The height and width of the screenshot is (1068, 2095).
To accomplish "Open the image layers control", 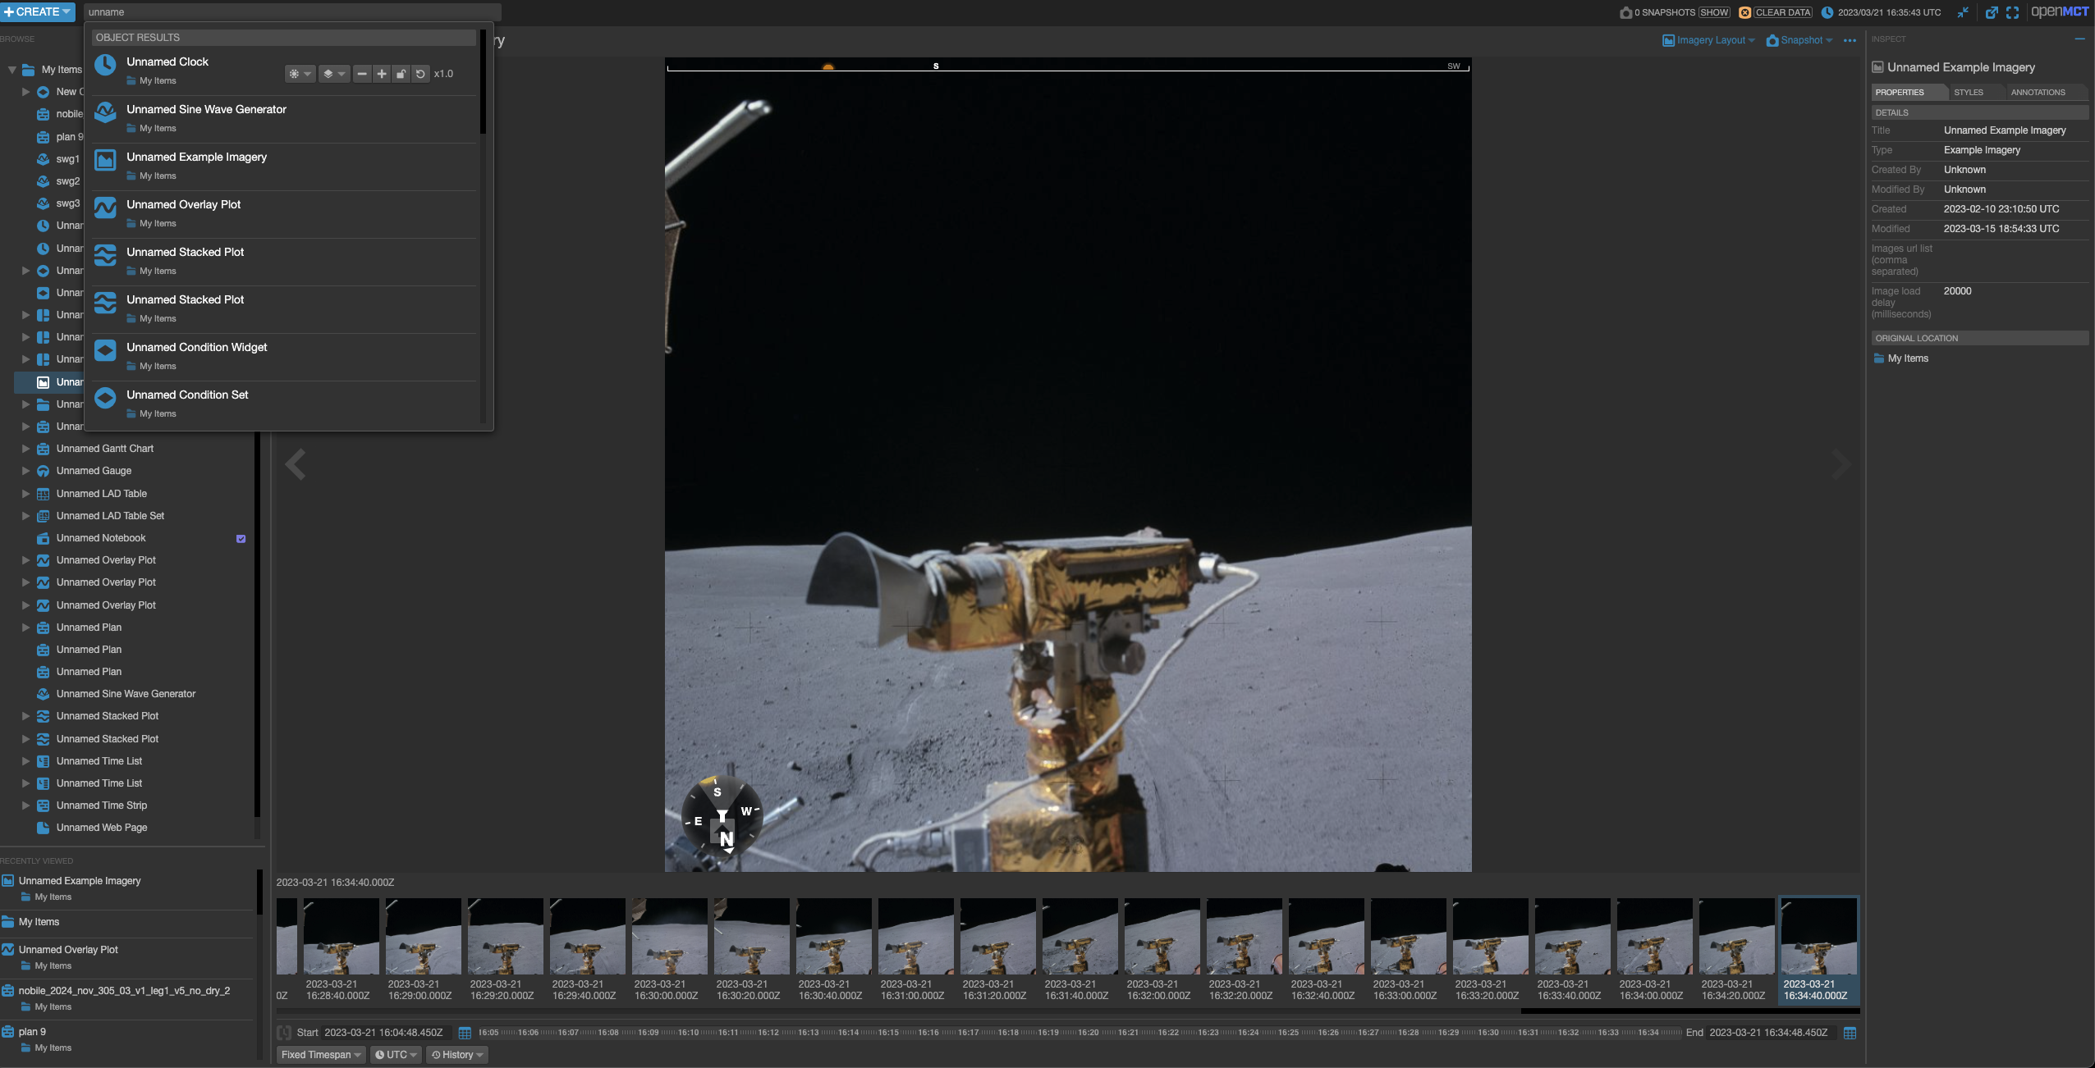I will point(332,74).
